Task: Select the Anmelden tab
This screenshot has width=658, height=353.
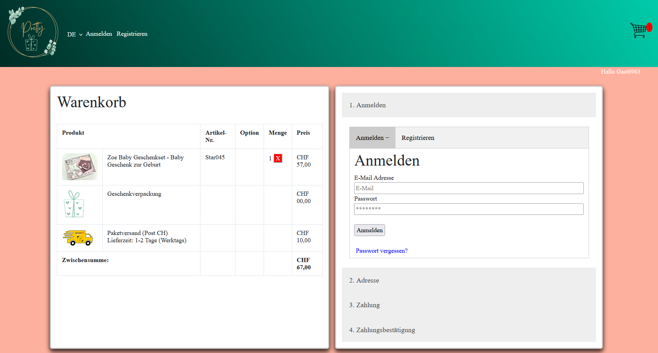Action: coord(372,137)
